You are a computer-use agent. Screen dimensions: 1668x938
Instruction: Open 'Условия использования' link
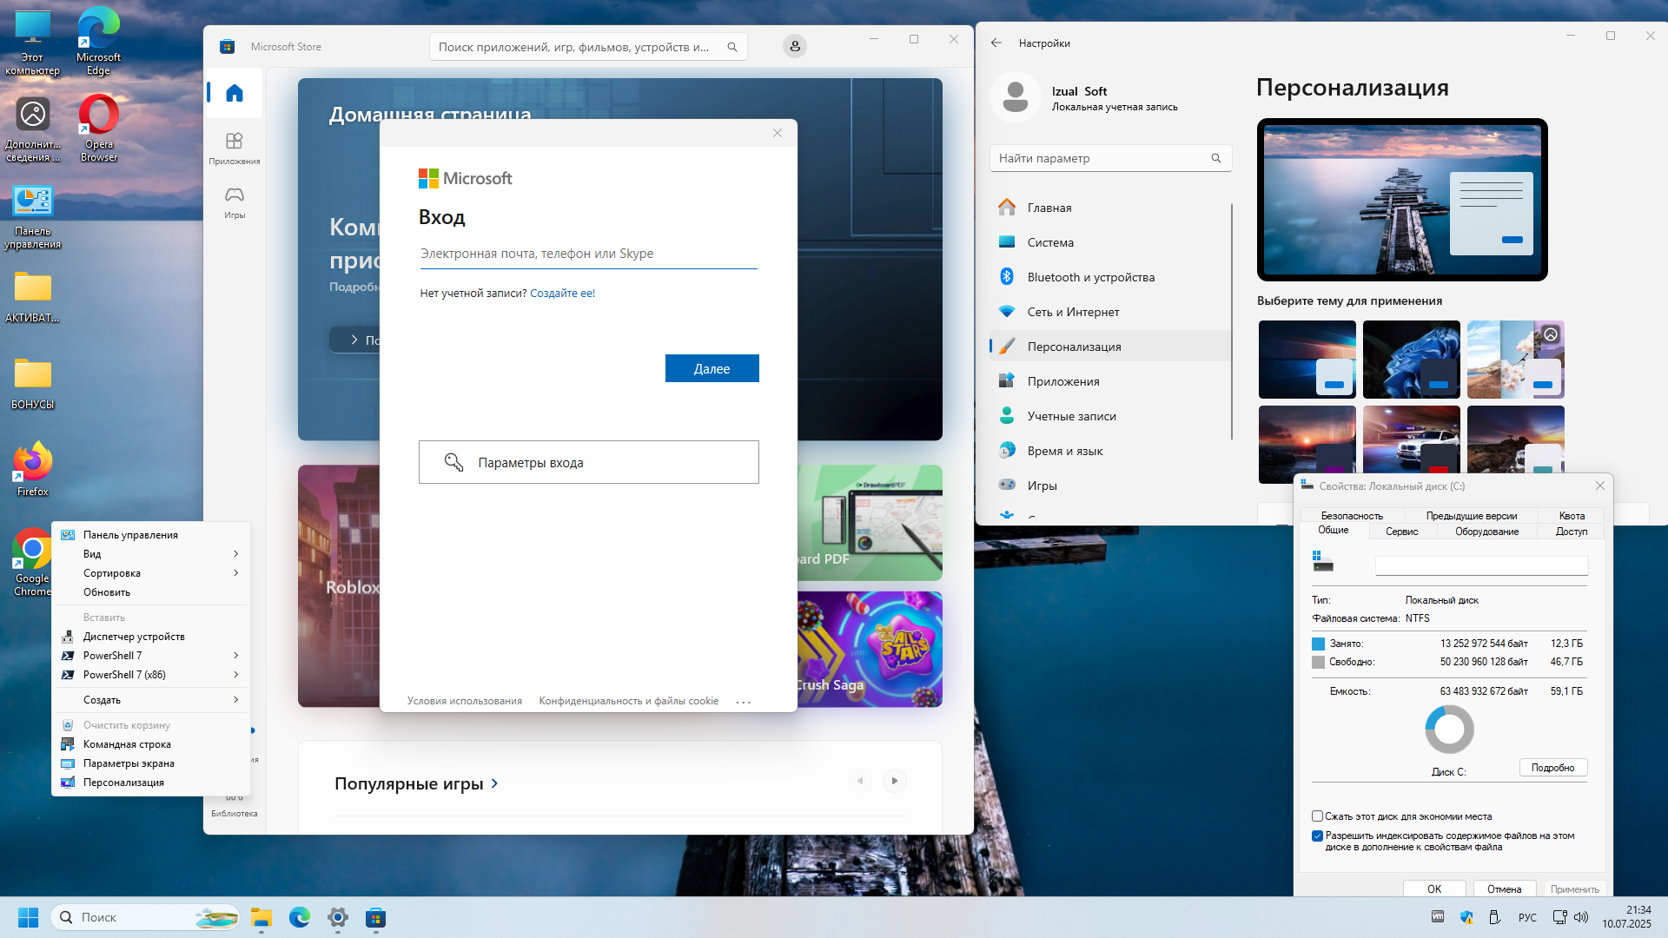tap(465, 701)
